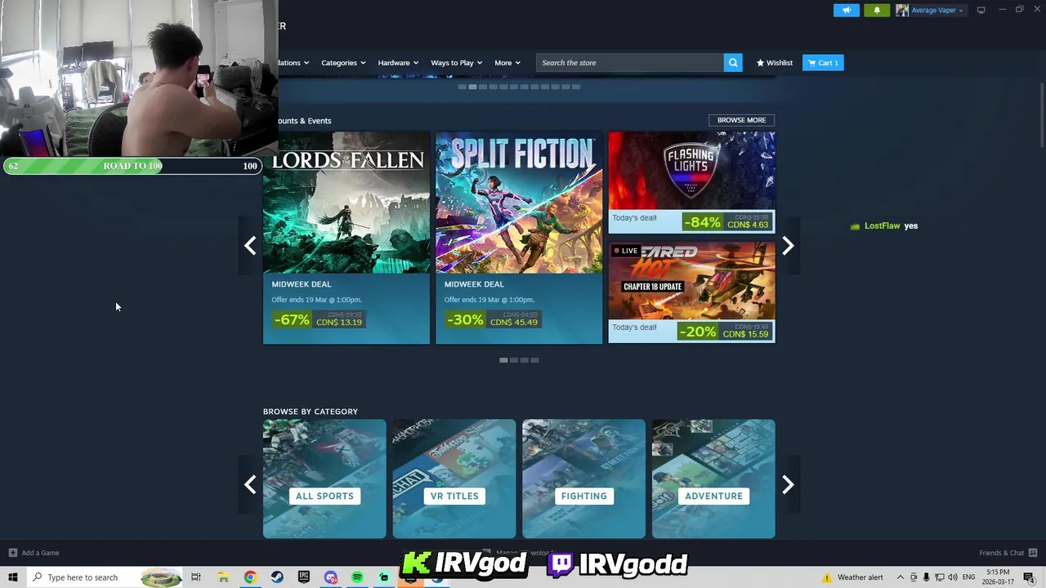Open Steam from the taskbar
The image size is (1046, 588).
click(277, 577)
